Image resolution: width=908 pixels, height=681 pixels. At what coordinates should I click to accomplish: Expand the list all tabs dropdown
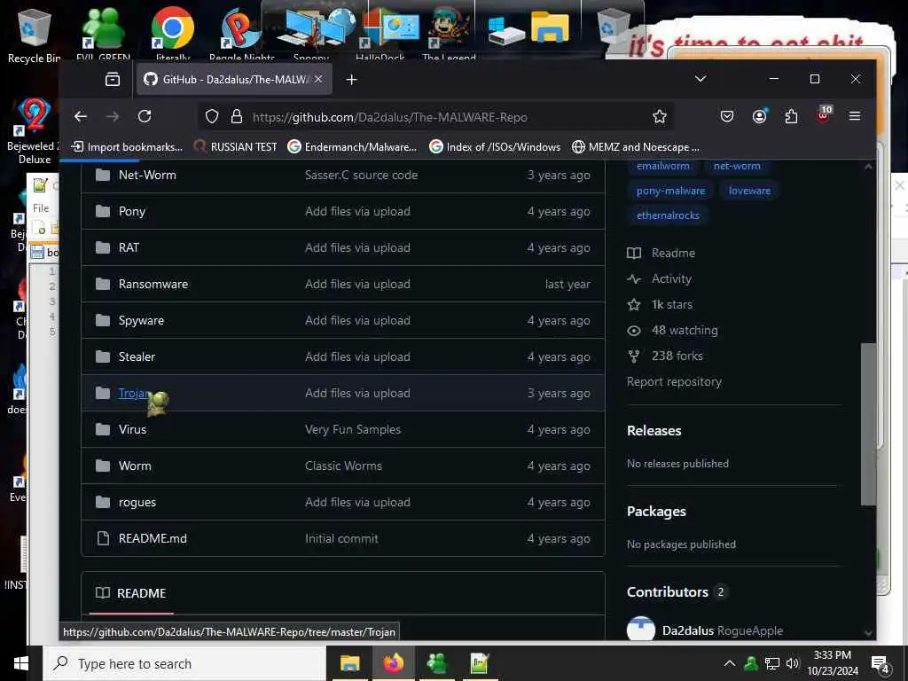point(701,79)
